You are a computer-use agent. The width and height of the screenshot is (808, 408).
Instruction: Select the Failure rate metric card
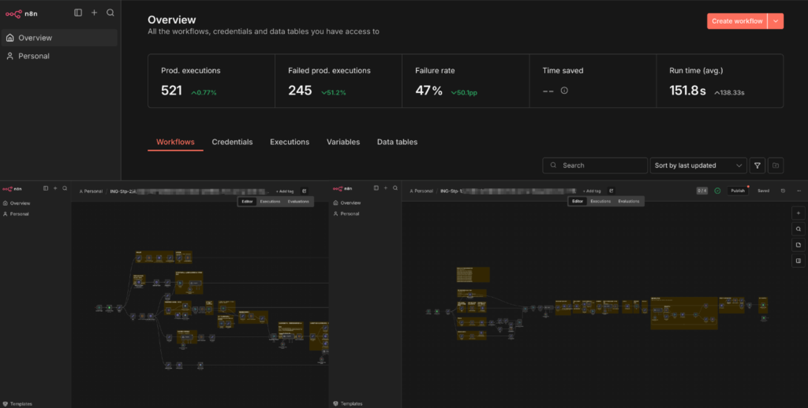pyautogui.click(x=465, y=80)
